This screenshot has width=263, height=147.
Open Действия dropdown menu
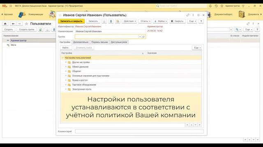(x=129, y=21)
